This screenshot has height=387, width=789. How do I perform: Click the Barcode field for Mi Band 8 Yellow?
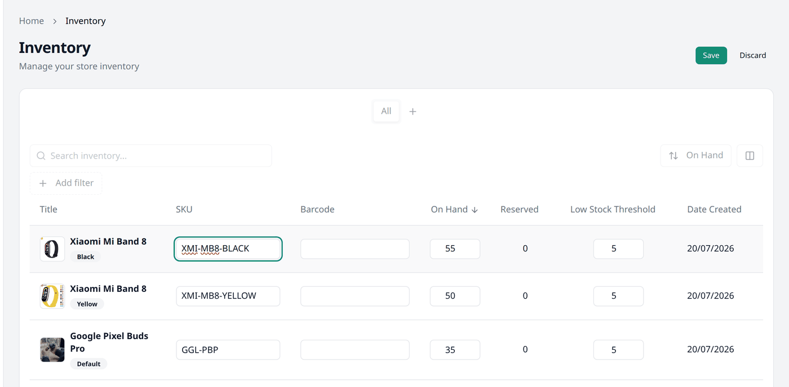click(355, 296)
